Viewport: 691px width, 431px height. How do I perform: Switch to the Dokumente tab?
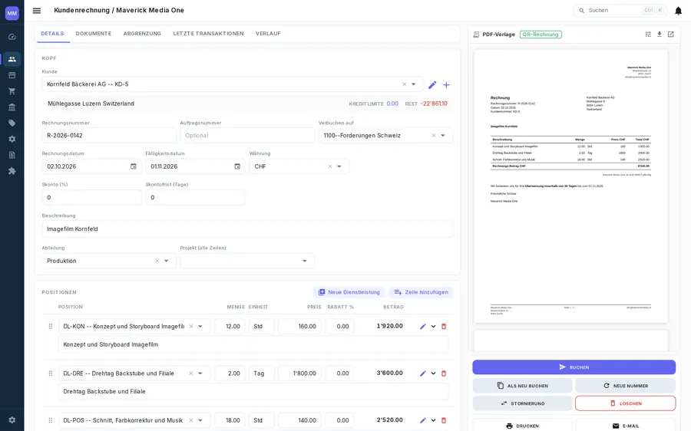[x=94, y=34]
